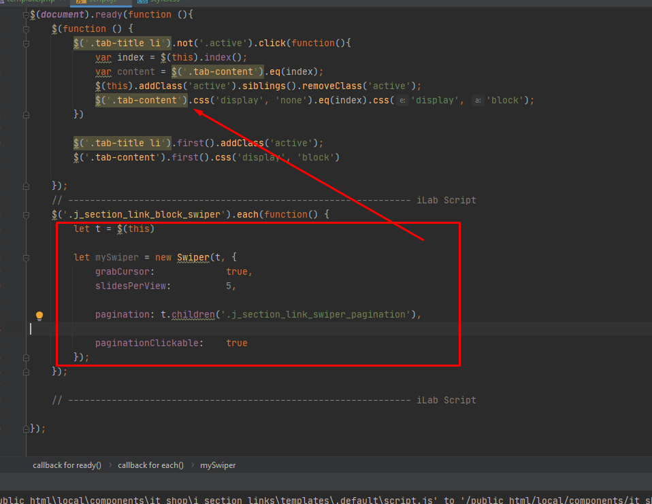Screen dimensions: 652x504
Task: Click the 'var index' declaration keyword
Action: point(103,57)
